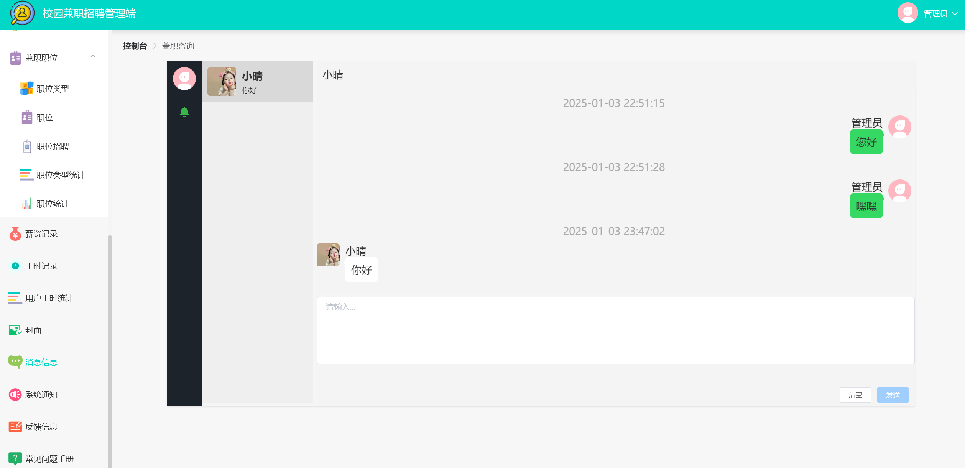The width and height of the screenshot is (965, 468).
Task: Click the 系统通知 megaphone icon
Action: pos(15,394)
